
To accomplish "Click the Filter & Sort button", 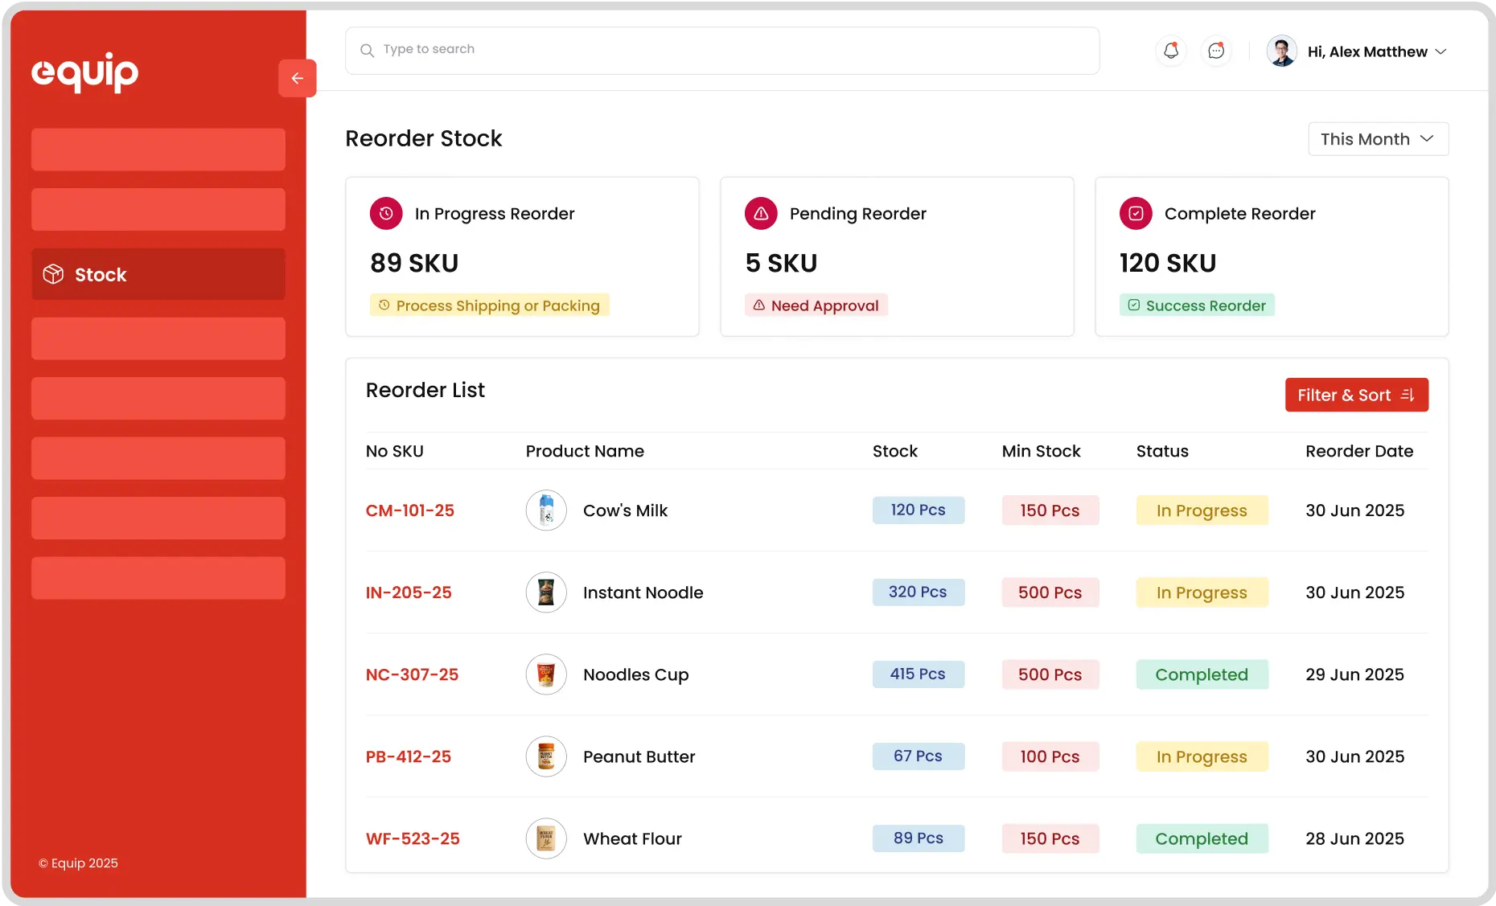I will pyautogui.click(x=1356, y=395).
